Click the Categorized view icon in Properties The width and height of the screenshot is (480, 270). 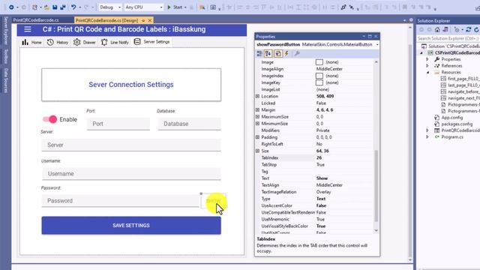click(x=259, y=53)
